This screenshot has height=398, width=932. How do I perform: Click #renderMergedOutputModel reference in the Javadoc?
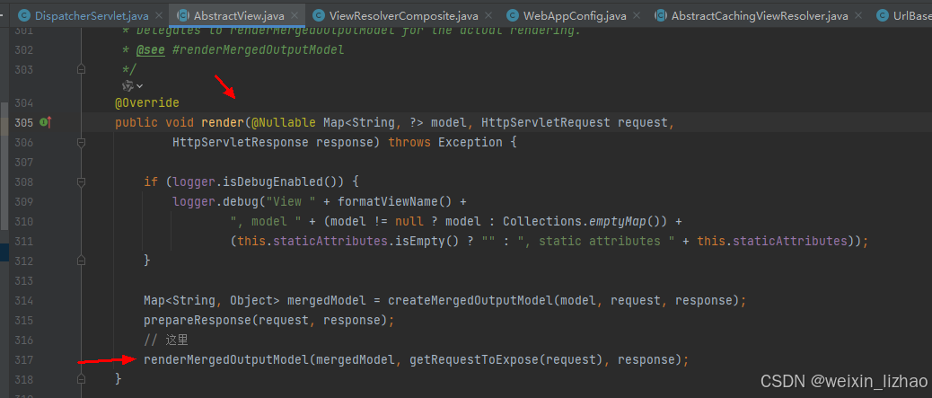[258, 50]
